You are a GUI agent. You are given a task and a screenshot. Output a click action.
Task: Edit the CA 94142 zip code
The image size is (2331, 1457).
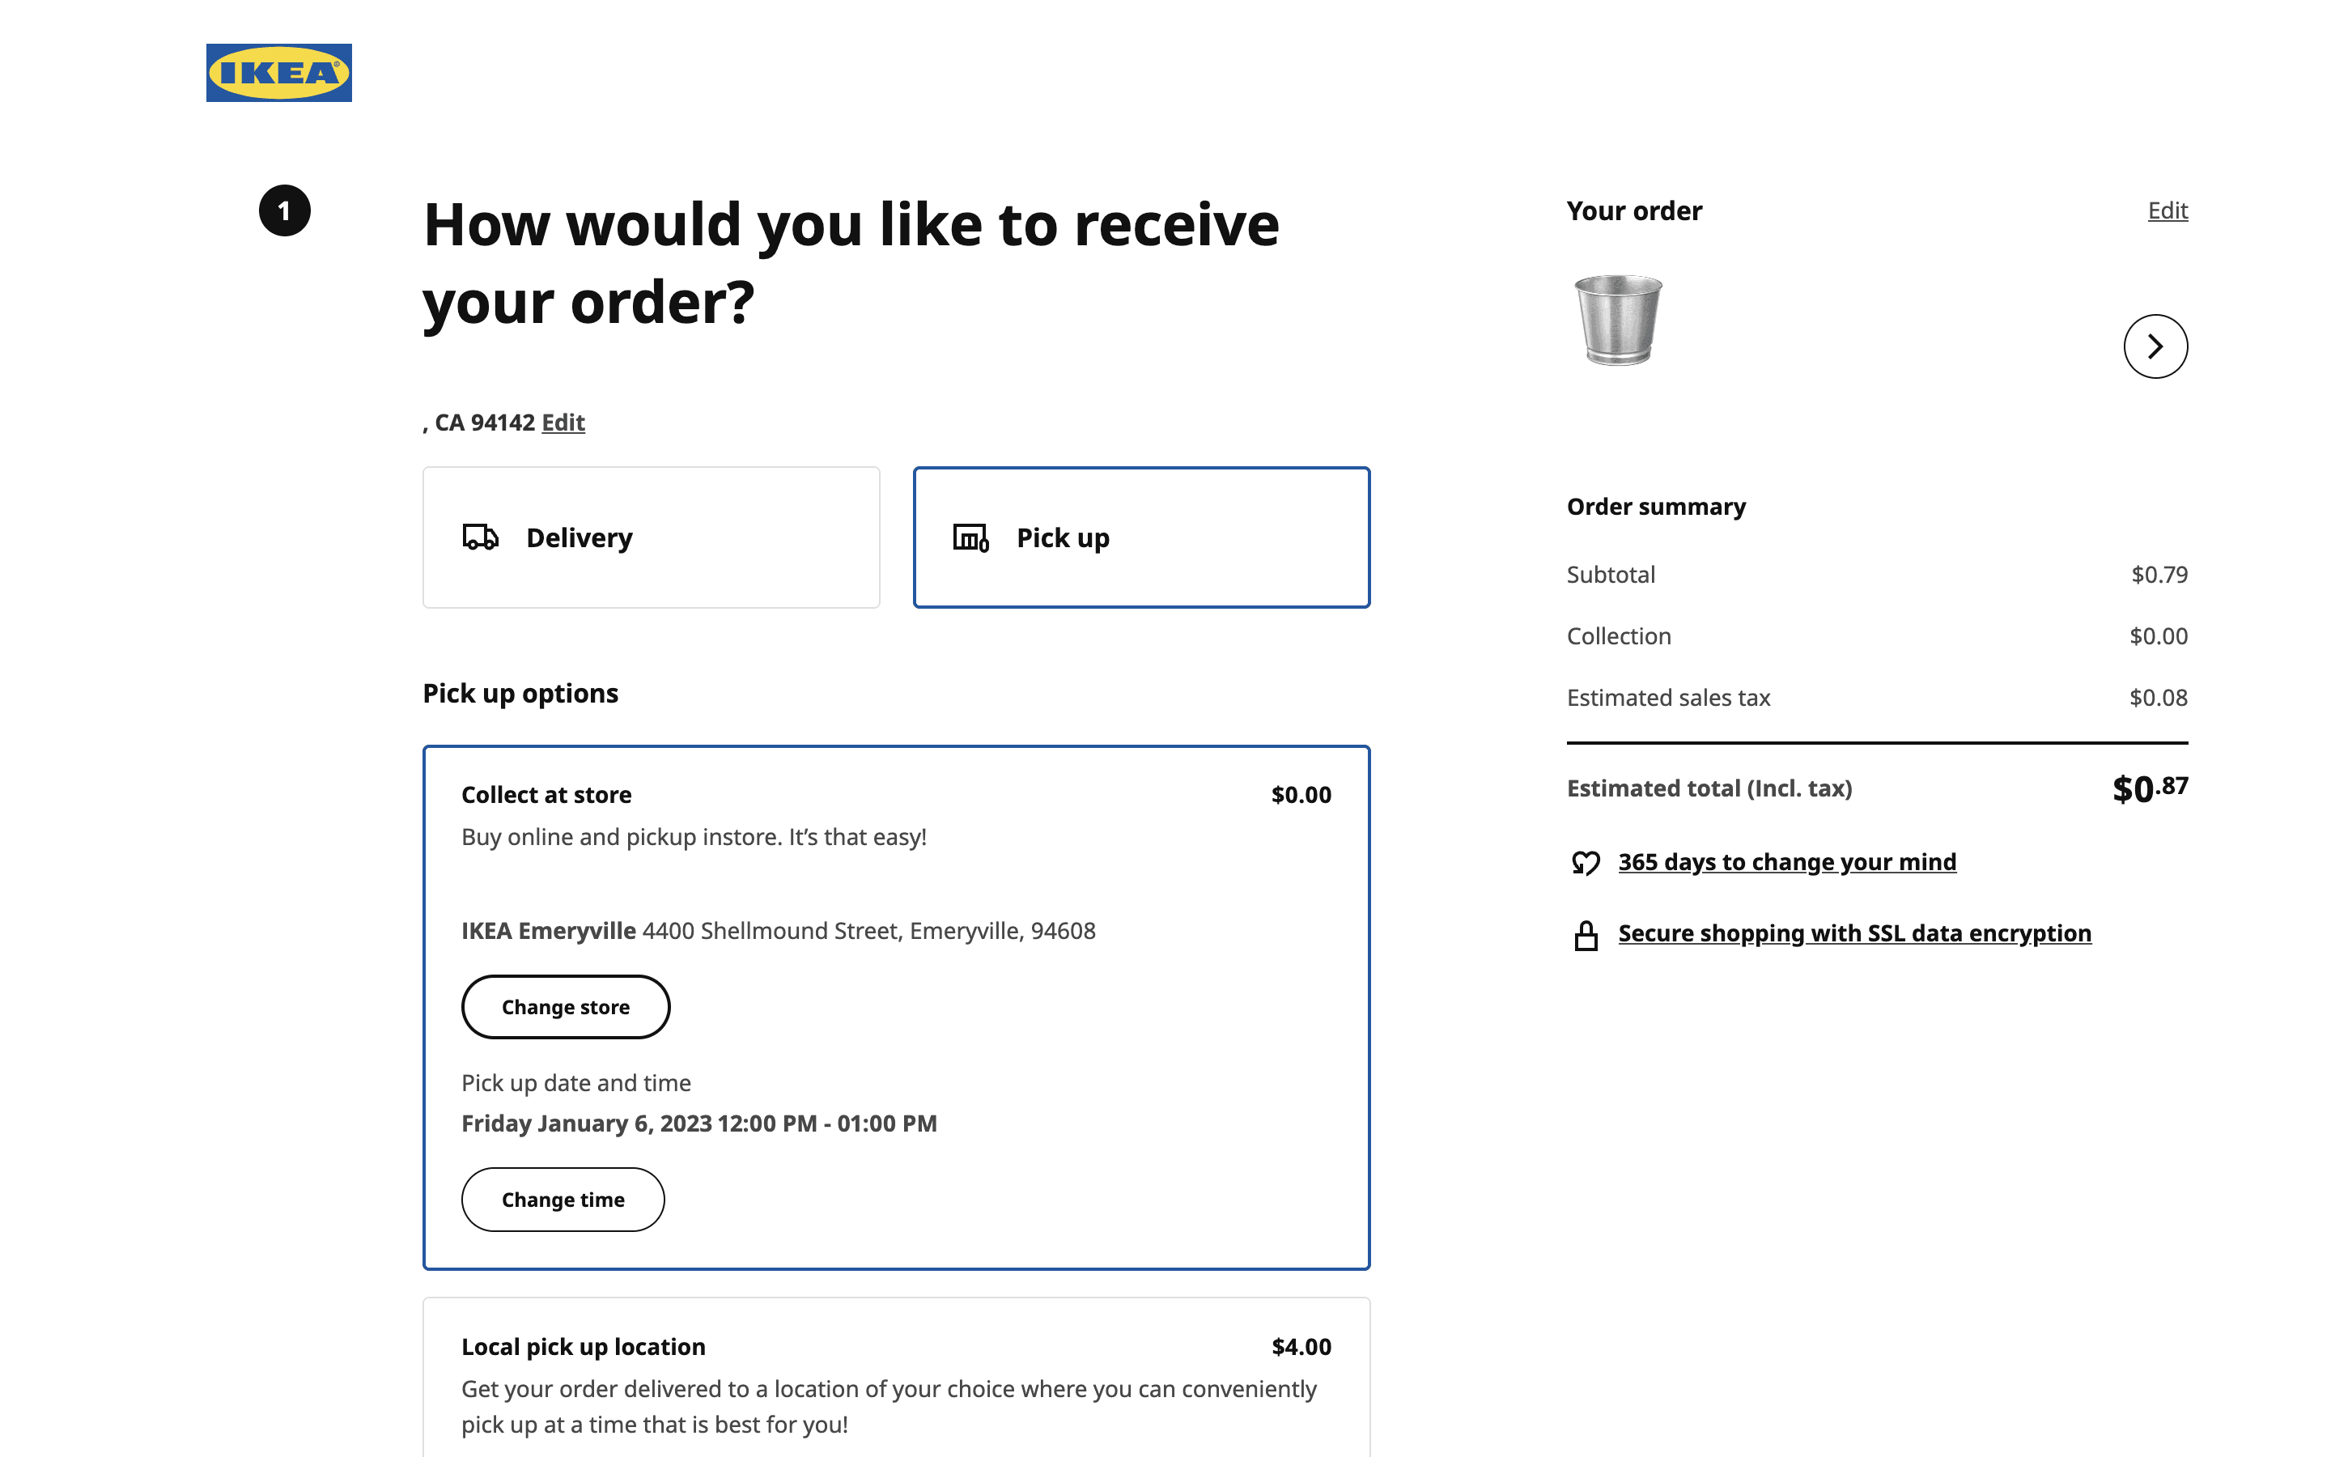coord(563,422)
